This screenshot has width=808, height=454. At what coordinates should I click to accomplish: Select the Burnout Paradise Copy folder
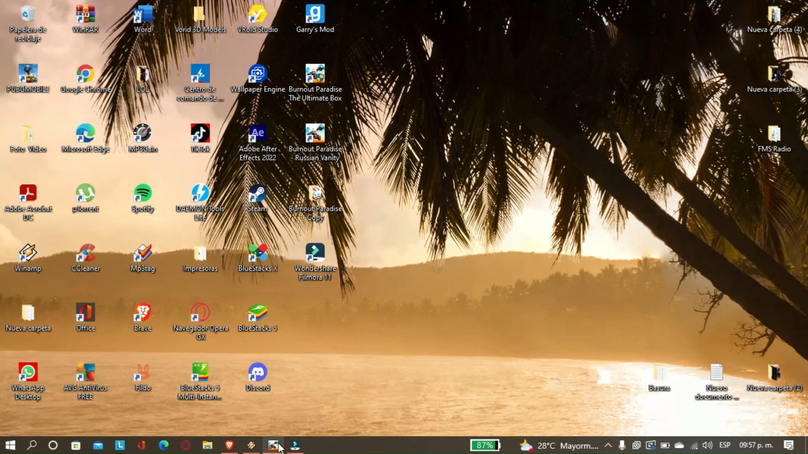[315, 203]
